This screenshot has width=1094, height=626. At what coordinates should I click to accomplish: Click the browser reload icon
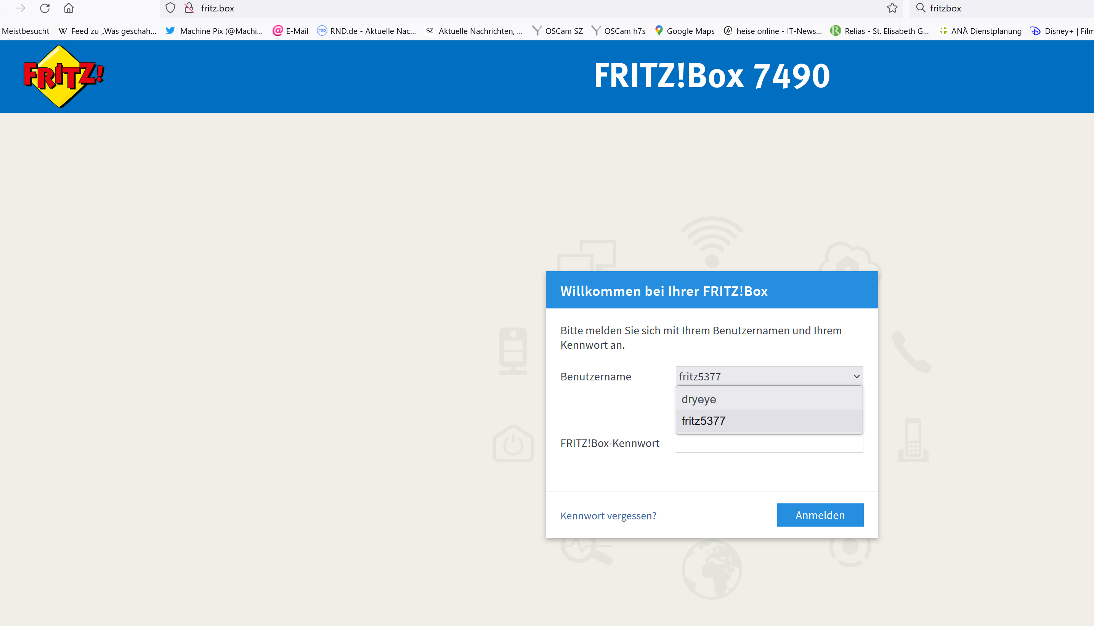coord(45,8)
